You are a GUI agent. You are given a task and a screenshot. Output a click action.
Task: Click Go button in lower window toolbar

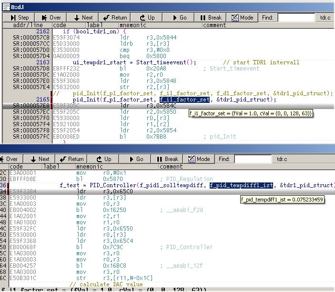(x=135, y=159)
